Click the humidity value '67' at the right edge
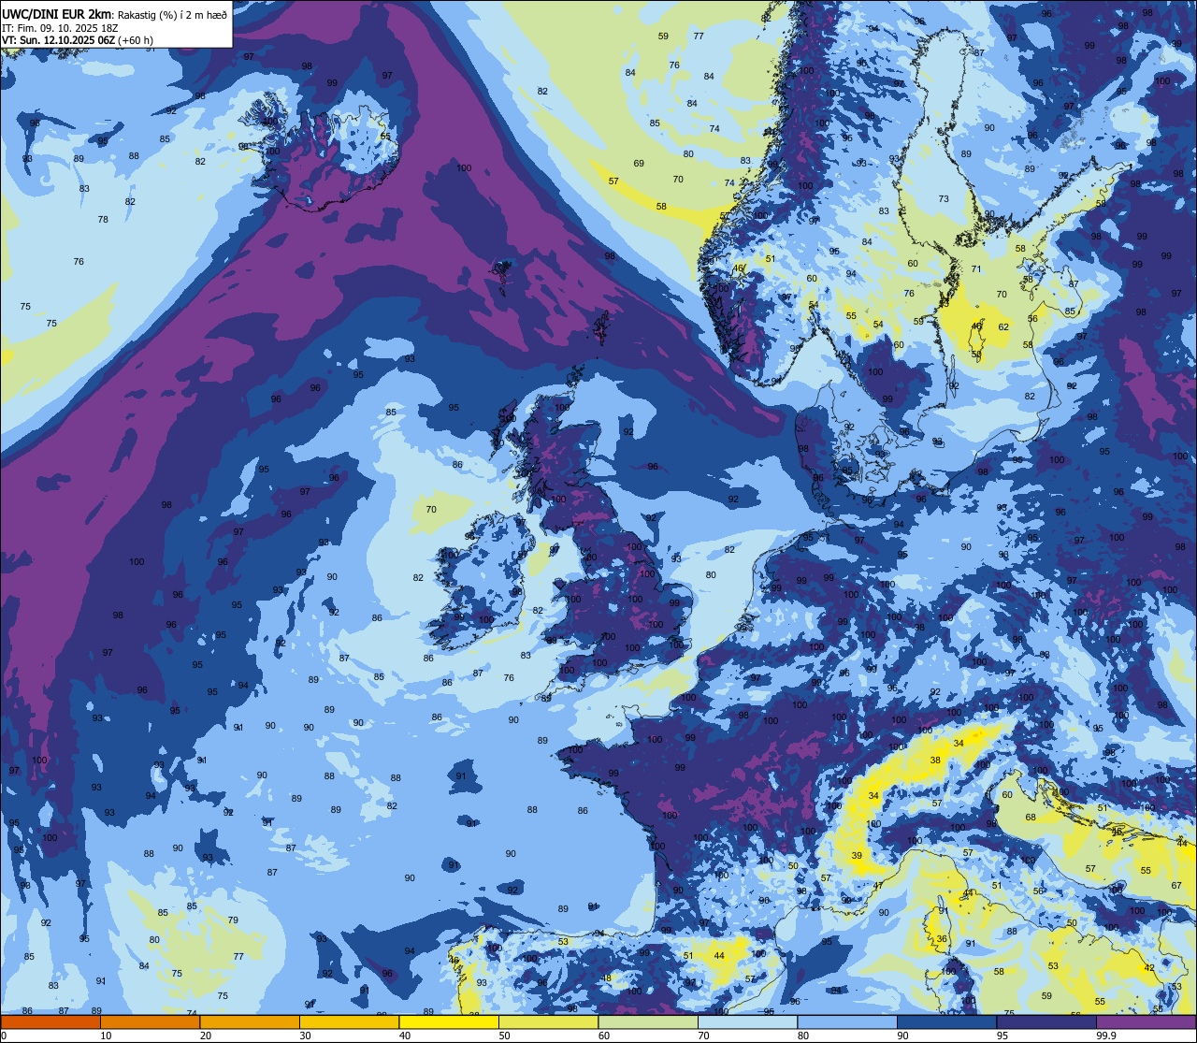Screen dimensions: 1197x1043 point(1176,886)
